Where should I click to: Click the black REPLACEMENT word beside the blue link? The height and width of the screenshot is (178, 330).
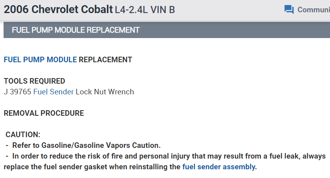pyautogui.click(x=105, y=60)
